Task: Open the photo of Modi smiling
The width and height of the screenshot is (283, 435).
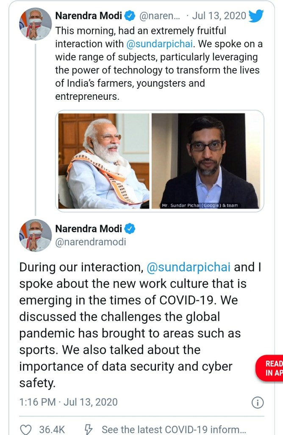Action: click(104, 161)
